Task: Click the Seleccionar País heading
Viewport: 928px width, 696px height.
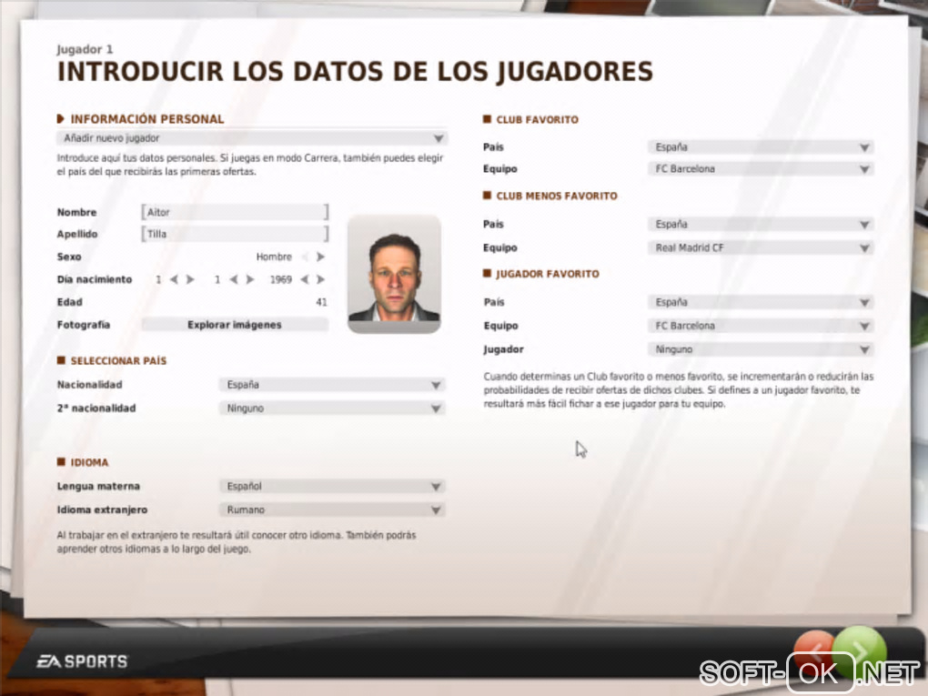Action: coord(118,361)
